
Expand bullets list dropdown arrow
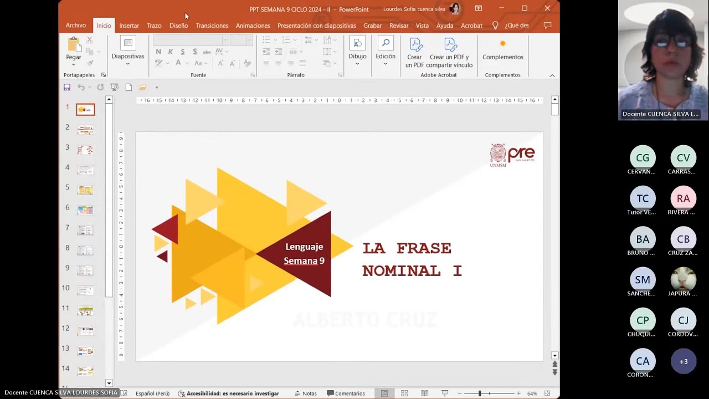(x=275, y=40)
